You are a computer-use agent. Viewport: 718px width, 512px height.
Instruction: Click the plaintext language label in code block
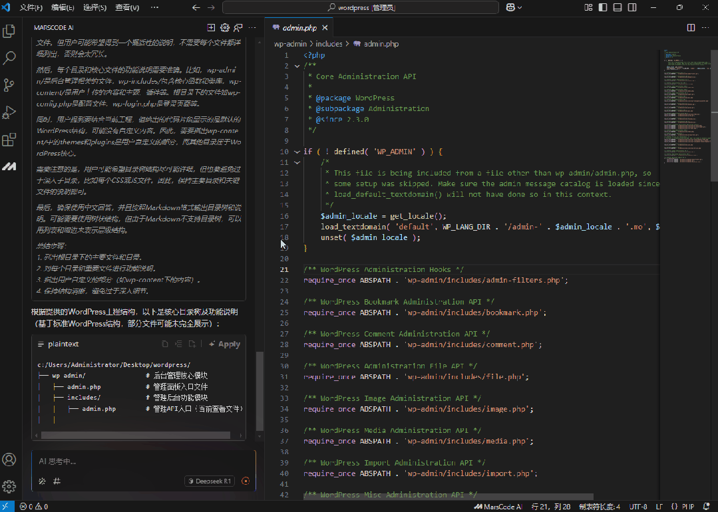click(x=63, y=344)
